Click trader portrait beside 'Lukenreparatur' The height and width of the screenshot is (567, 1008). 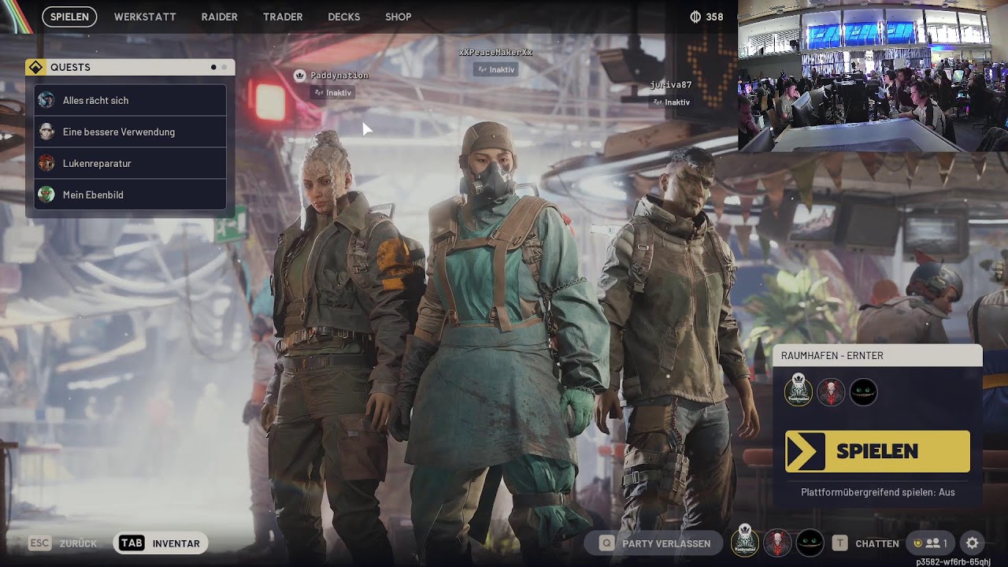46,163
